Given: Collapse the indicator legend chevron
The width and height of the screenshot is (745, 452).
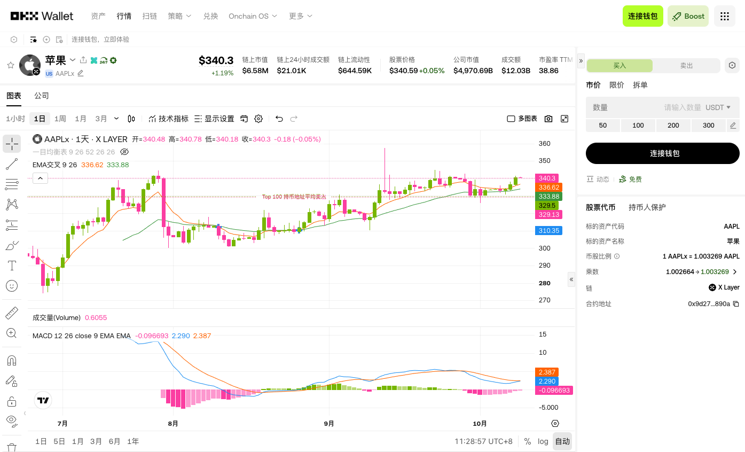Looking at the screenshot, I should coord(41,178).
